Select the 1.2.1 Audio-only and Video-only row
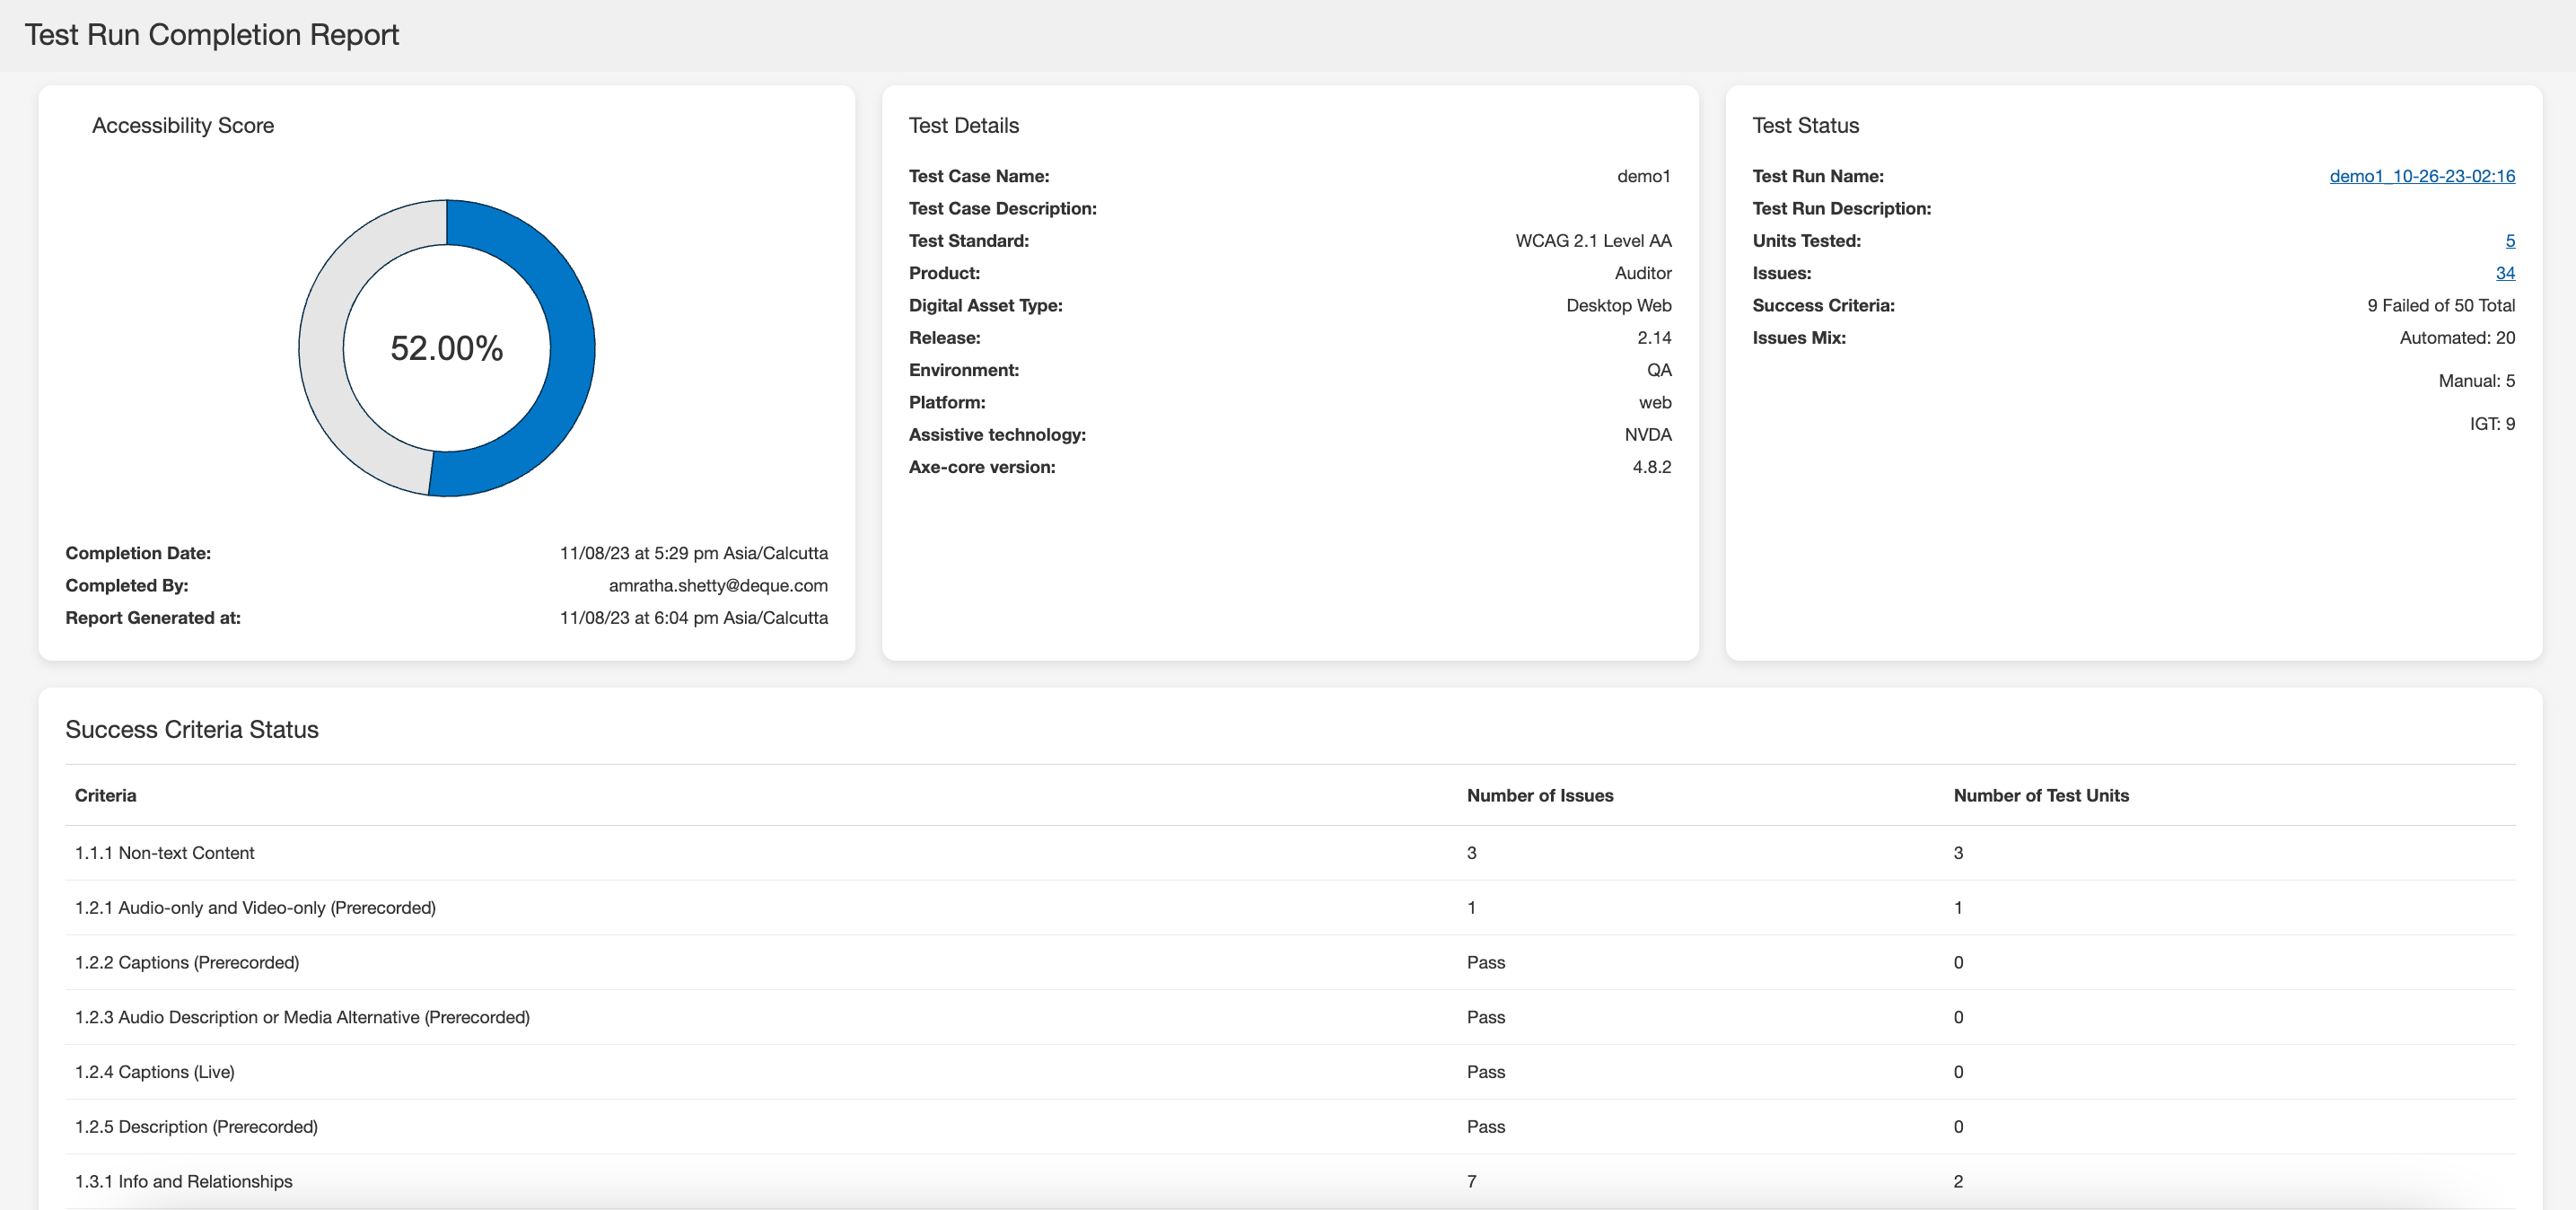Viewport: 2576px width, 1210px height. coord(255,908)
